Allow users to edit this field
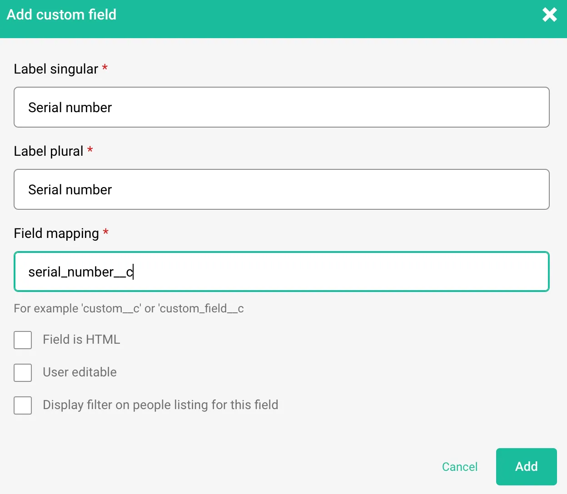 [x=23, y=372]
